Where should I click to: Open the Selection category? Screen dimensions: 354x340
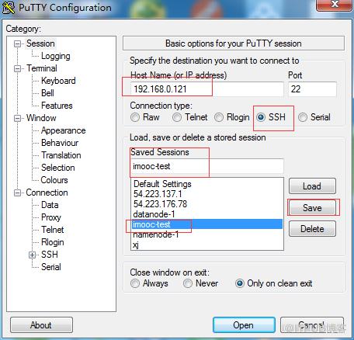point(58,168)
